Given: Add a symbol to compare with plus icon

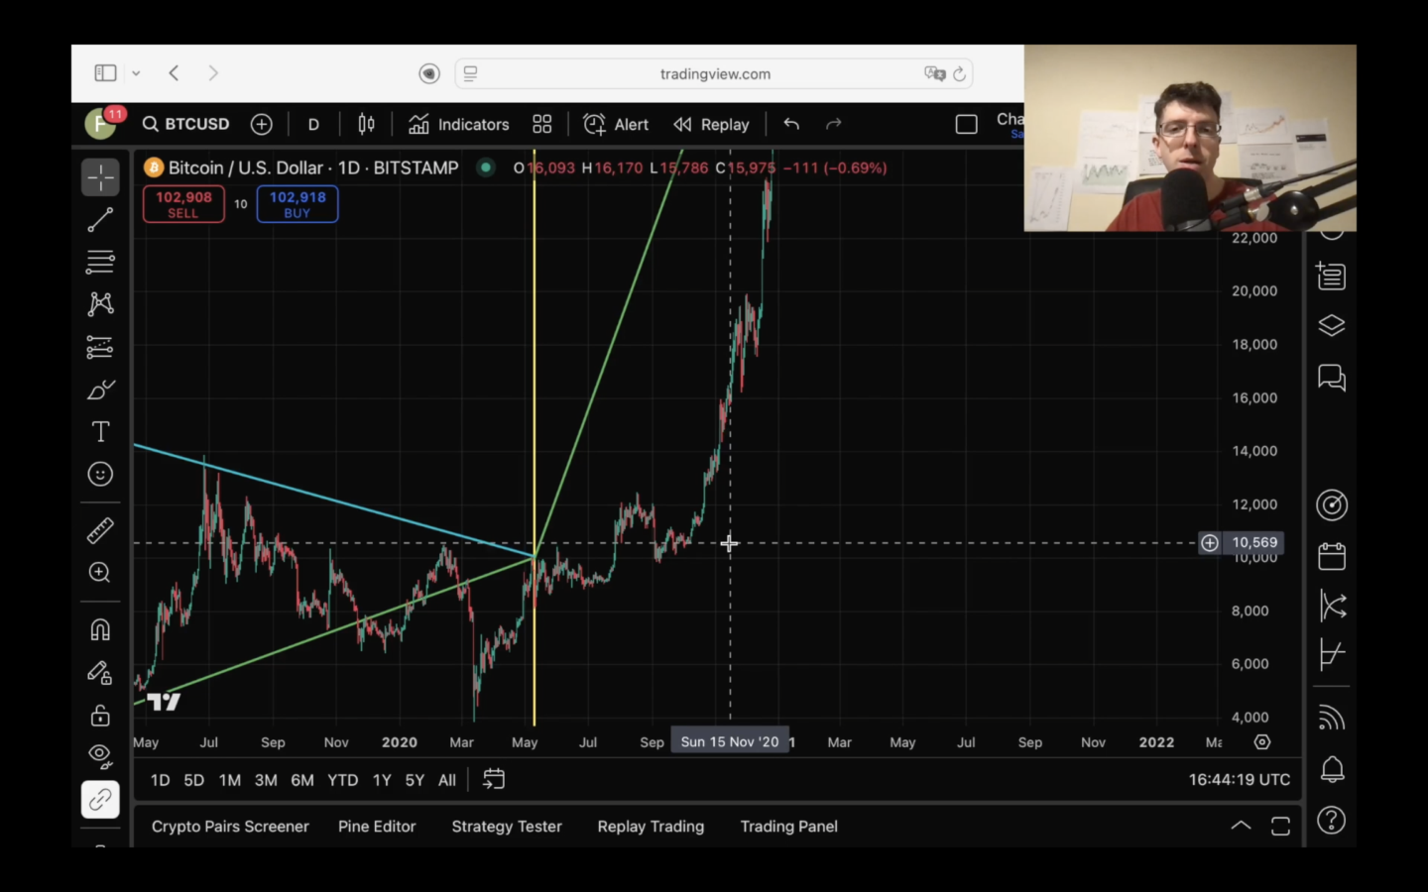Looking at the screenshot, I should click(262, 124).
